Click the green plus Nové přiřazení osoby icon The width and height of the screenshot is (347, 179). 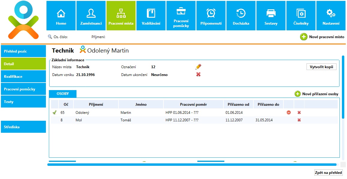pyautogui.click(x=298, y=94)
